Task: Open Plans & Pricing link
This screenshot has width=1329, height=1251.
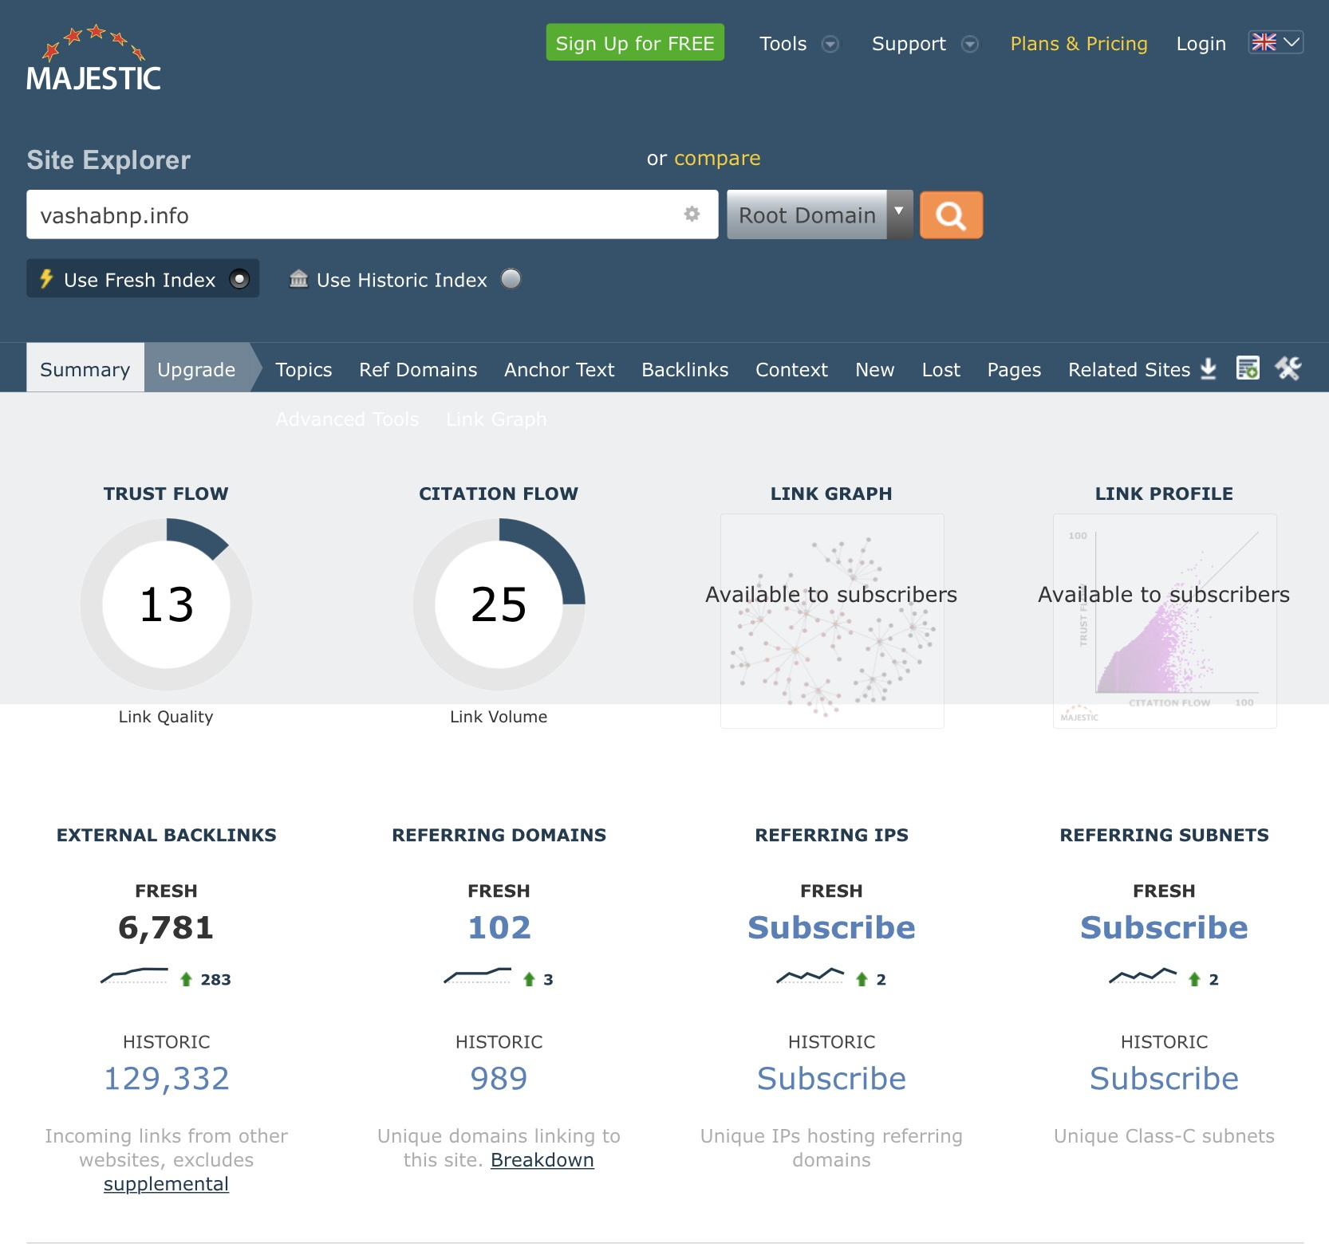Action: tap(1079, 44)
